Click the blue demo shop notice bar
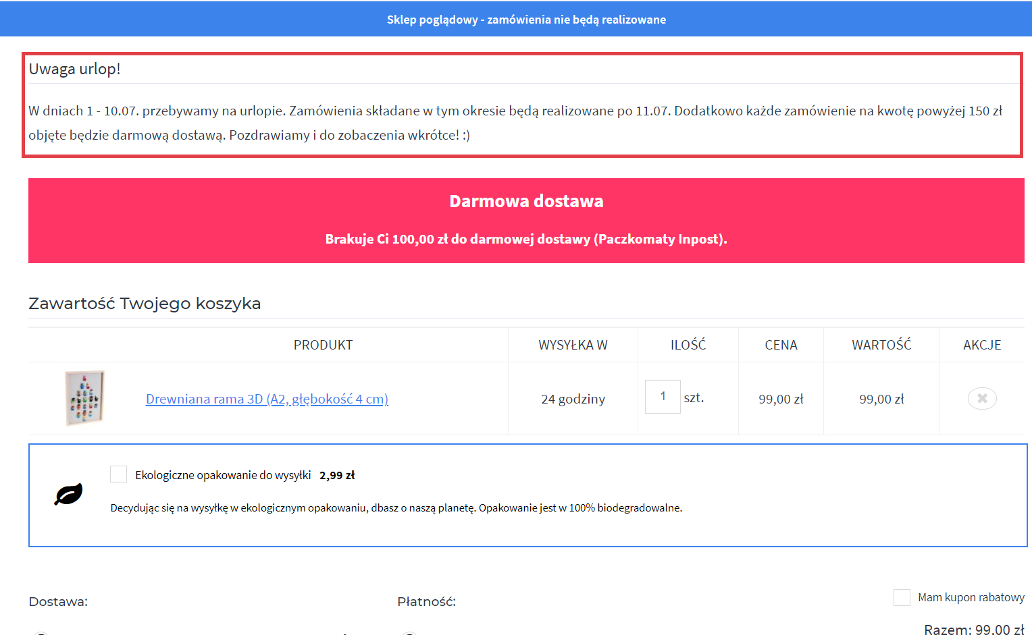The width and height of the screenshot is (1032, 635). [x=526, y=20]
